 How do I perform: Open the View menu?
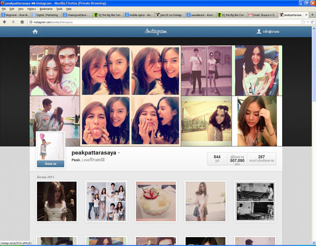21,9
